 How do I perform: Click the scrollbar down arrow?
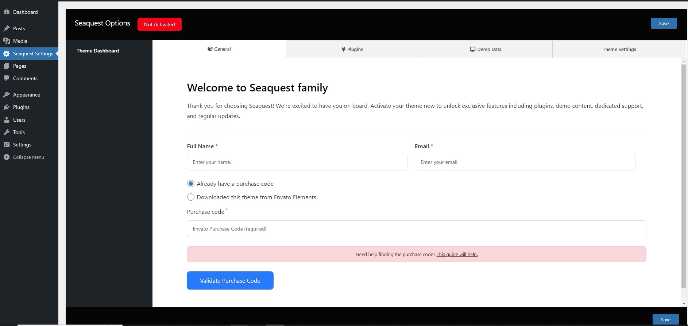[684, 303]
